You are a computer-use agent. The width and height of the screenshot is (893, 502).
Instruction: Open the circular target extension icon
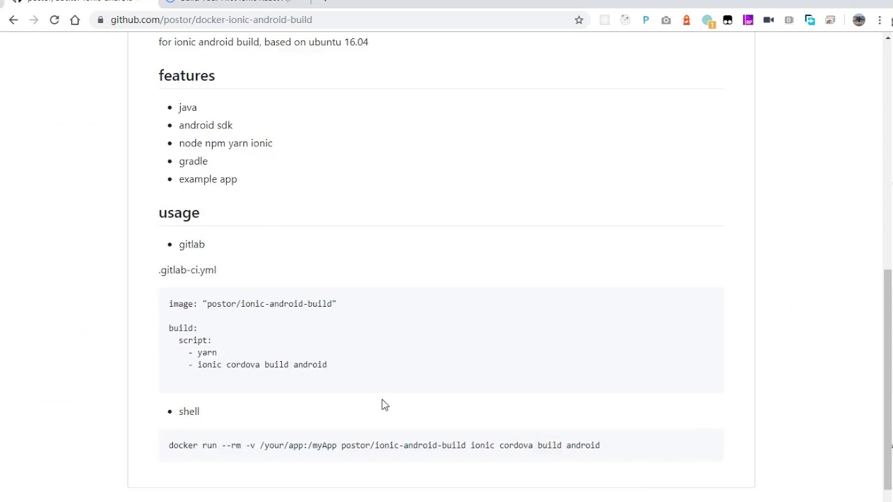coord(625,20)
